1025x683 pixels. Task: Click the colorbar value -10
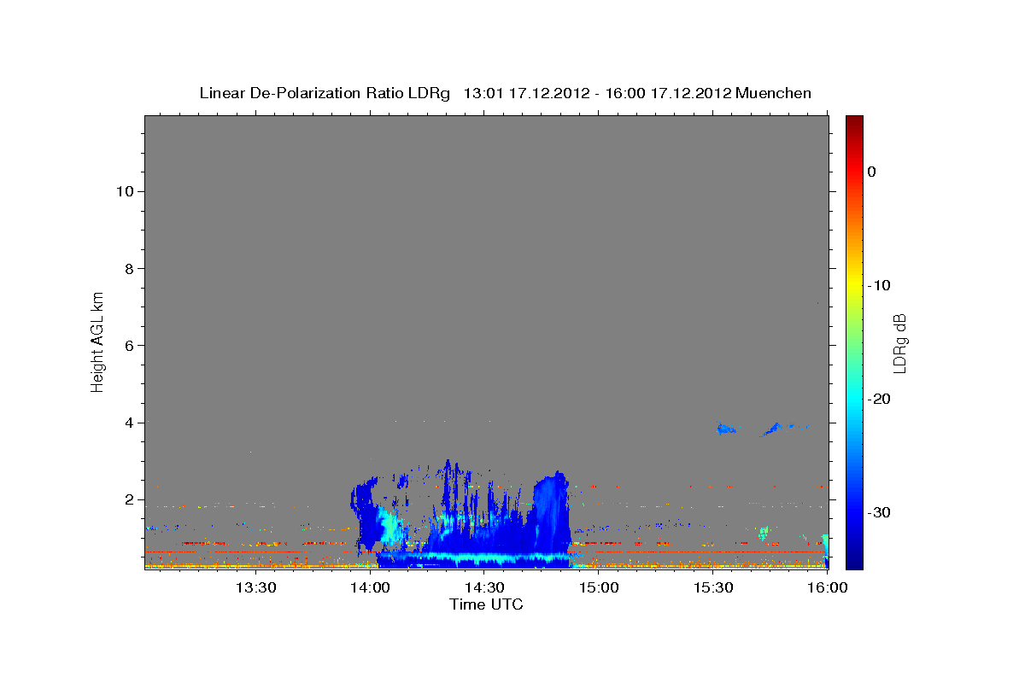[x=880, y=285]
